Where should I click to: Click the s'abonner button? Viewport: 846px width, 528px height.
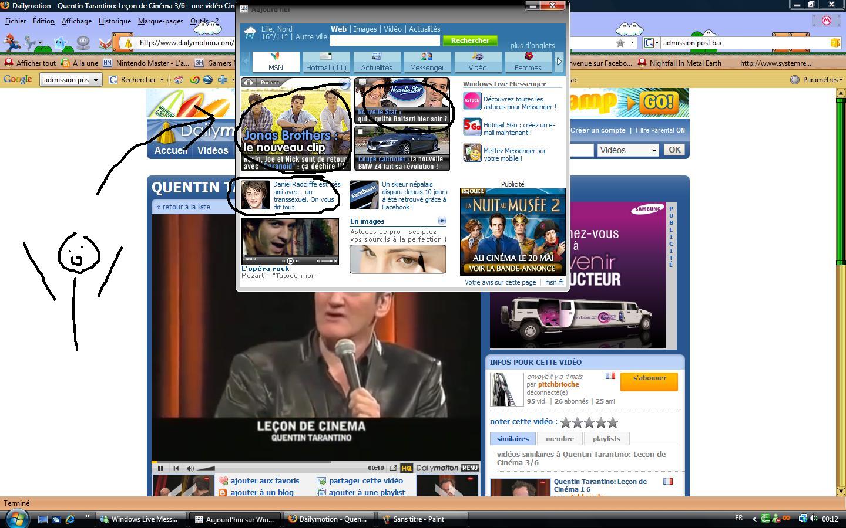click(x=649, y=381)
